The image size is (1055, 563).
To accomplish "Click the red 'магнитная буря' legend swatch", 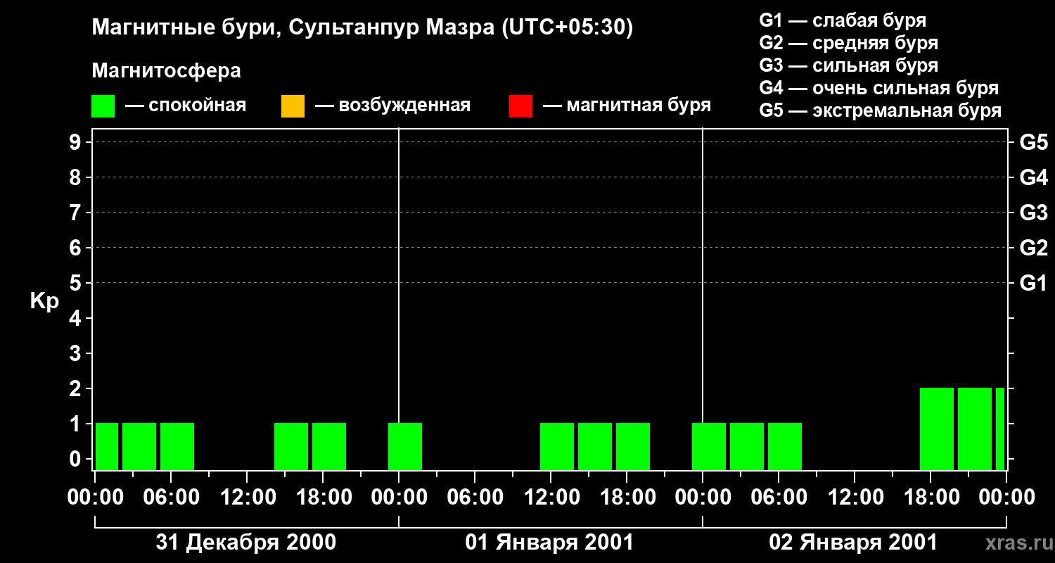I will click(x=520, y=106).
